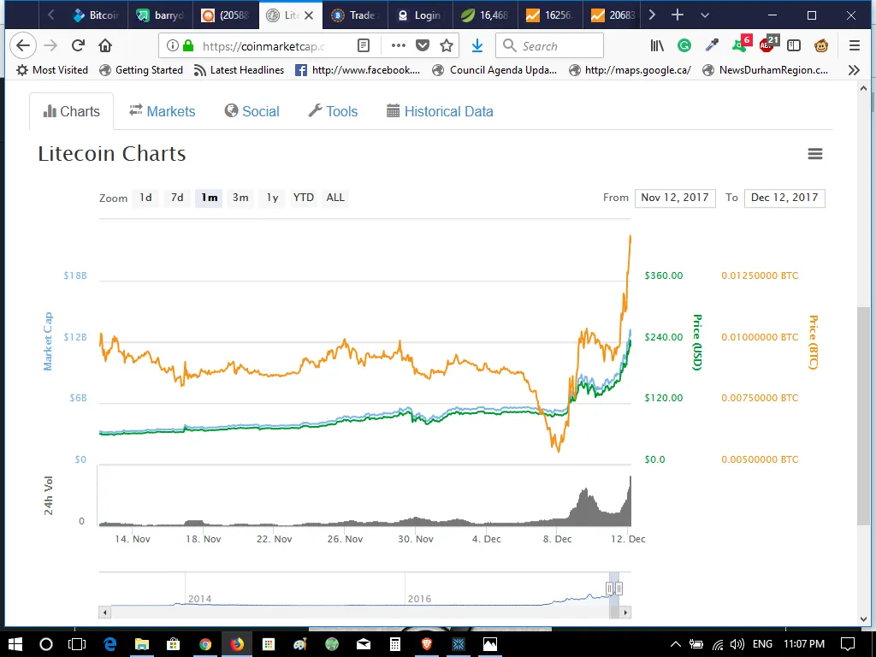The image size is (876, 657).
Task: Open Calculator from taskbar
Action: [395, 644]
